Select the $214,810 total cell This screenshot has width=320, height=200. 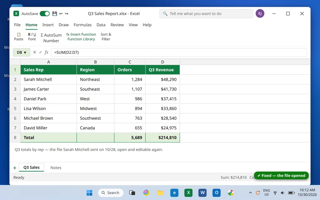point(162,137)
